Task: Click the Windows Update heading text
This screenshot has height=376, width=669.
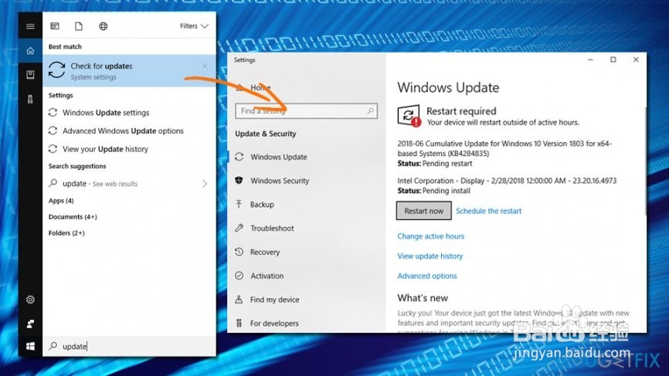Action: (x=448, y=87)
